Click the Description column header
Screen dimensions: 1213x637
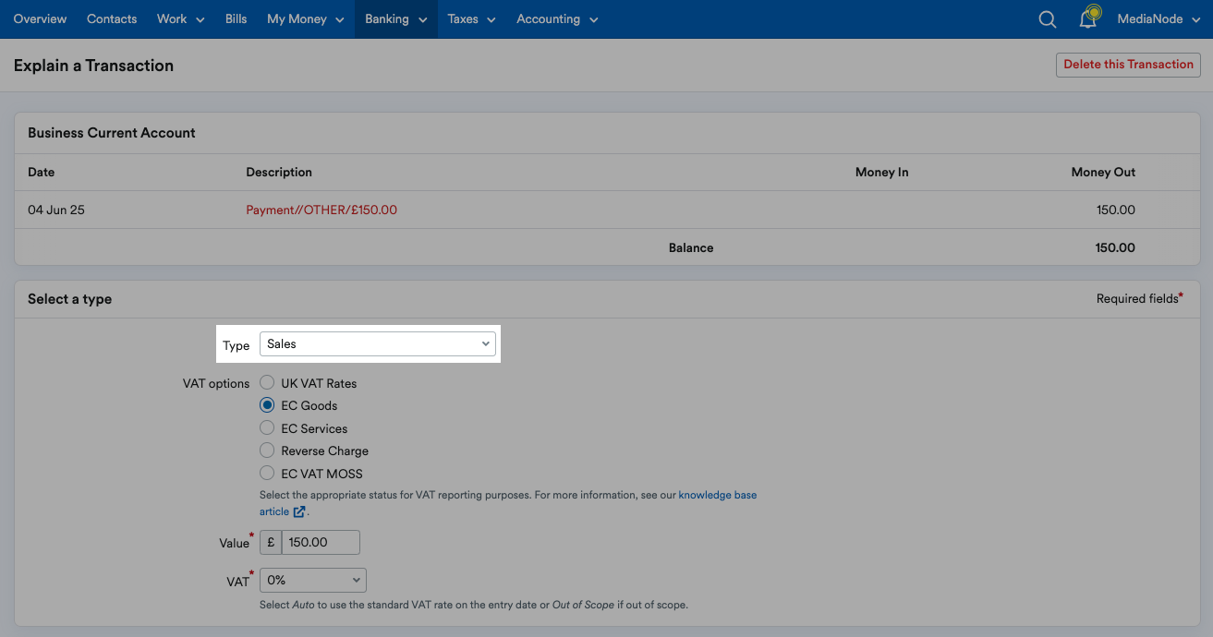click(279, 173)
